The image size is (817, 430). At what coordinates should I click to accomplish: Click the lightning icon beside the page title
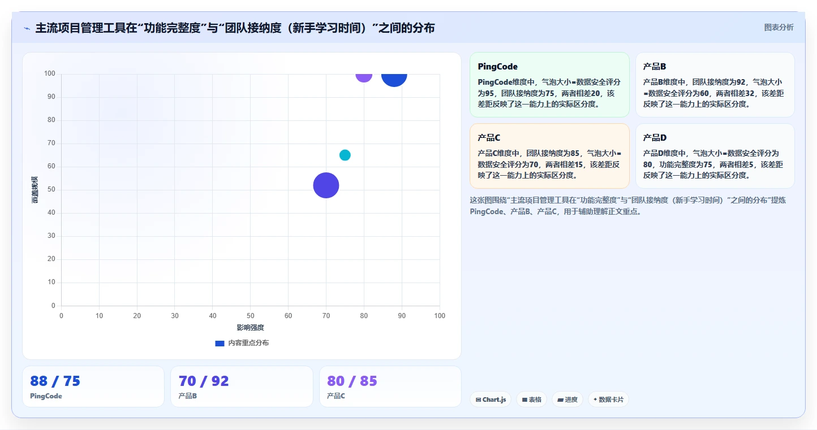pos(27,28)
